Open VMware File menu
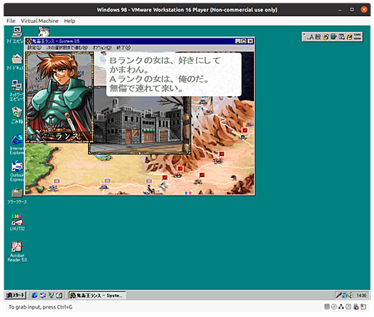 tap(11, 21)
